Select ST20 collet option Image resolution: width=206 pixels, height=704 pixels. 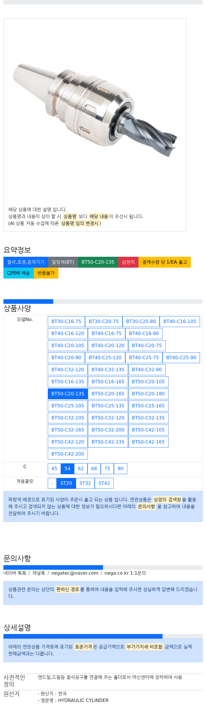(66, 483)
